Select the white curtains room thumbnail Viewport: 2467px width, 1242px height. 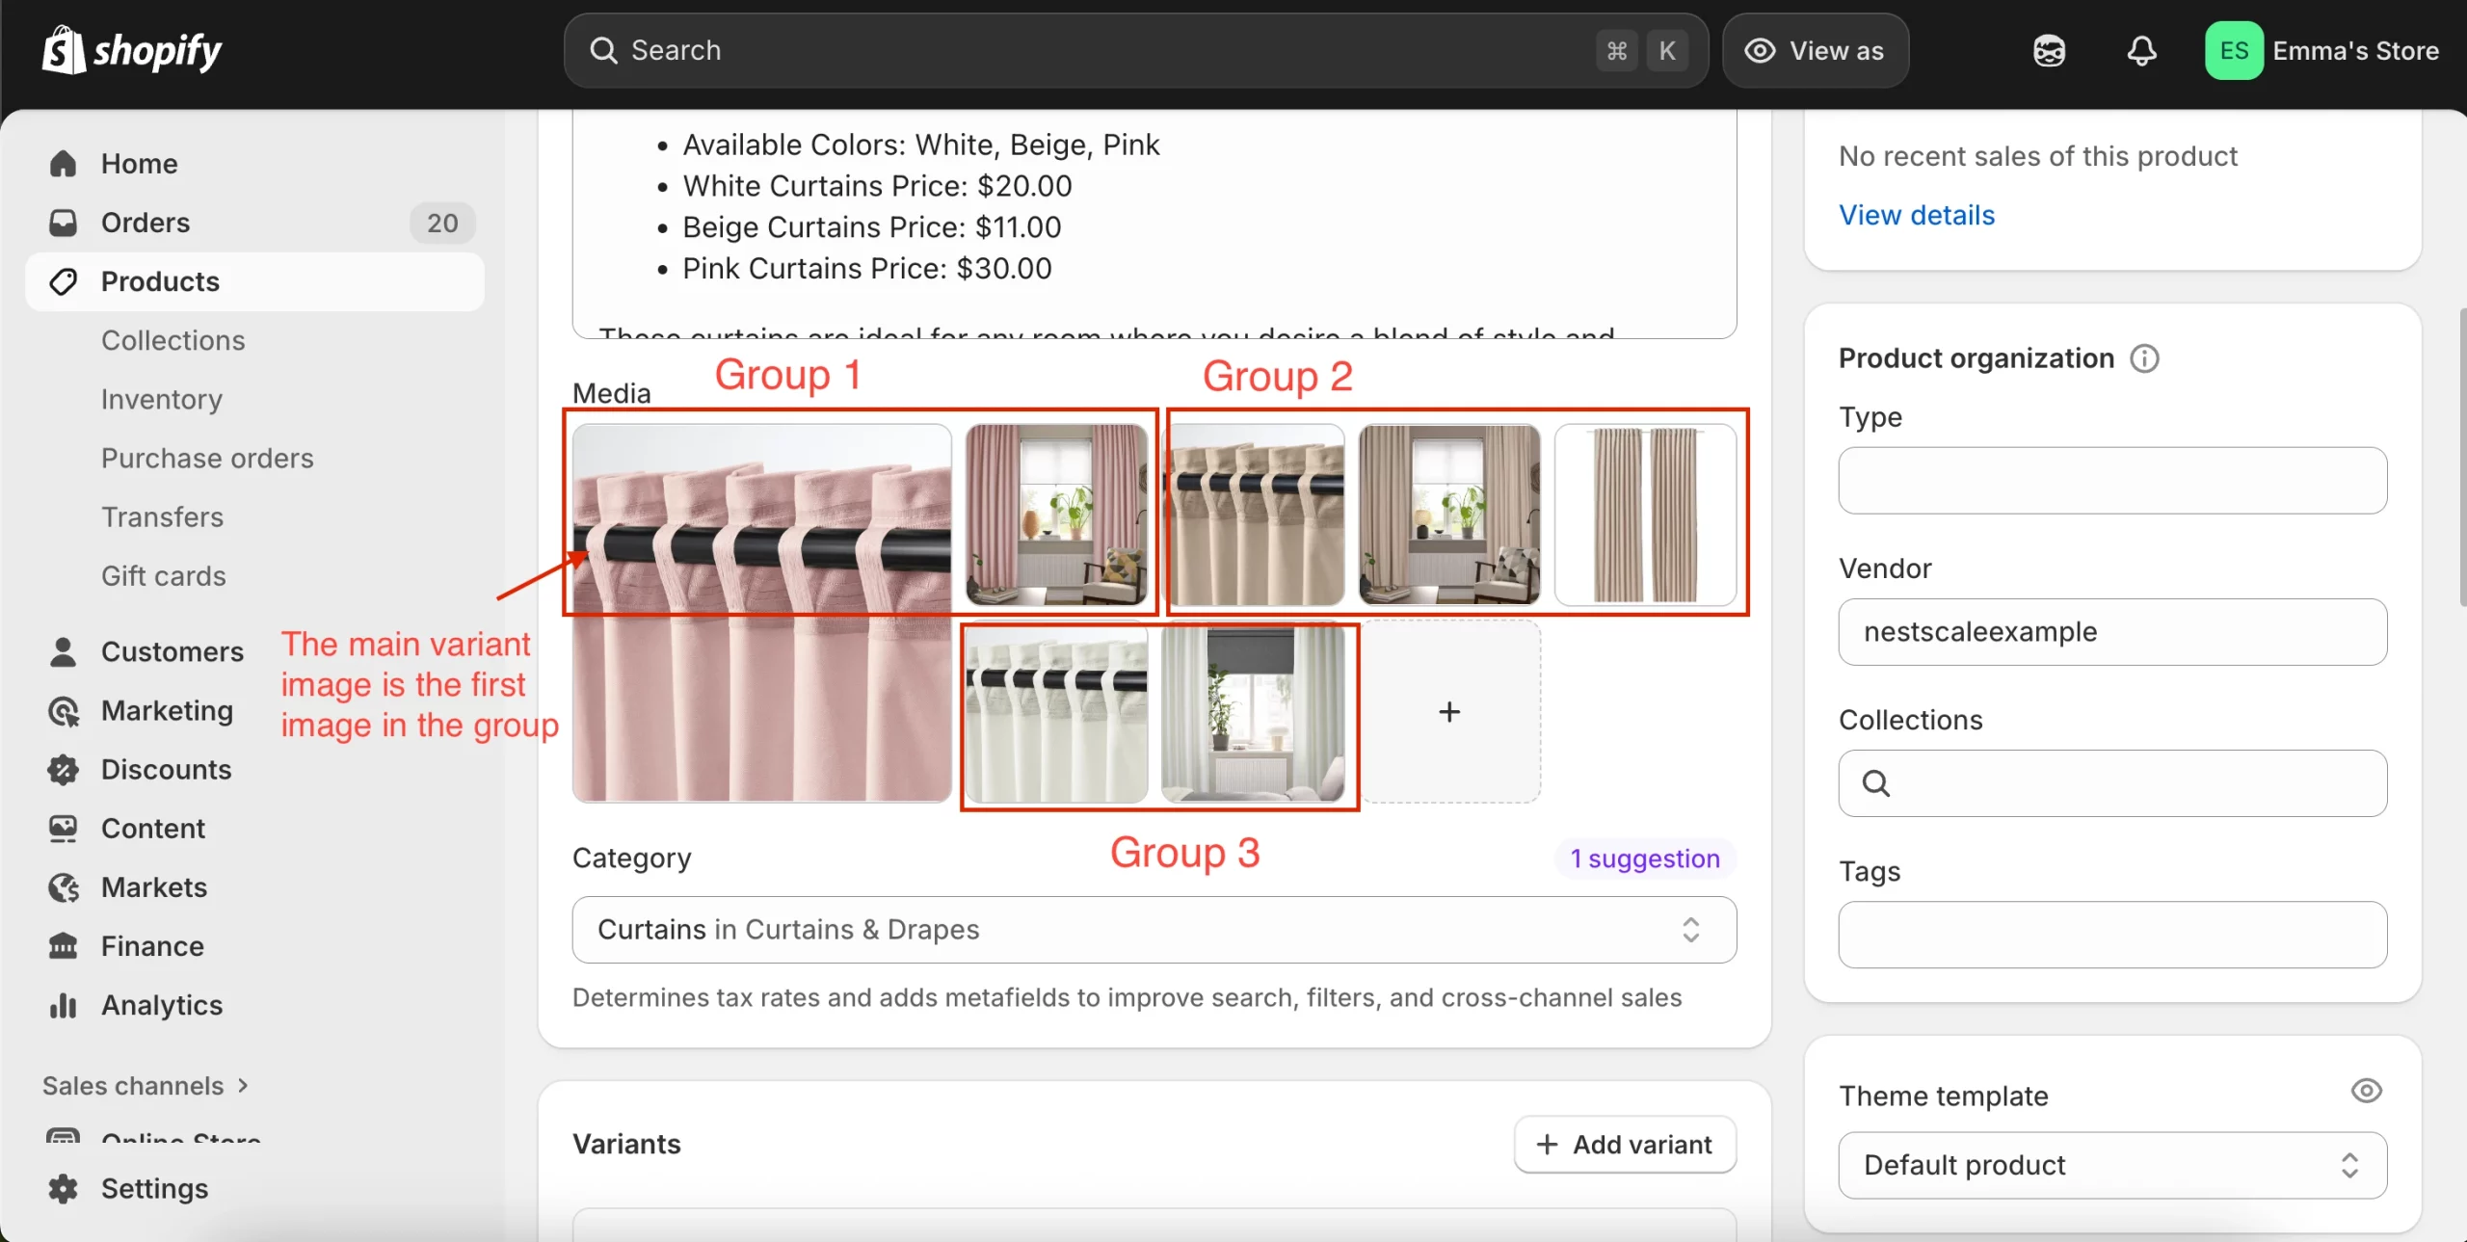click(x=1252, y=713)
